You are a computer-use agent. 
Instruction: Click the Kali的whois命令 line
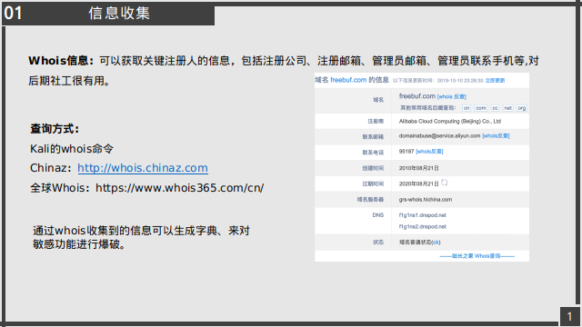point(72,149)
